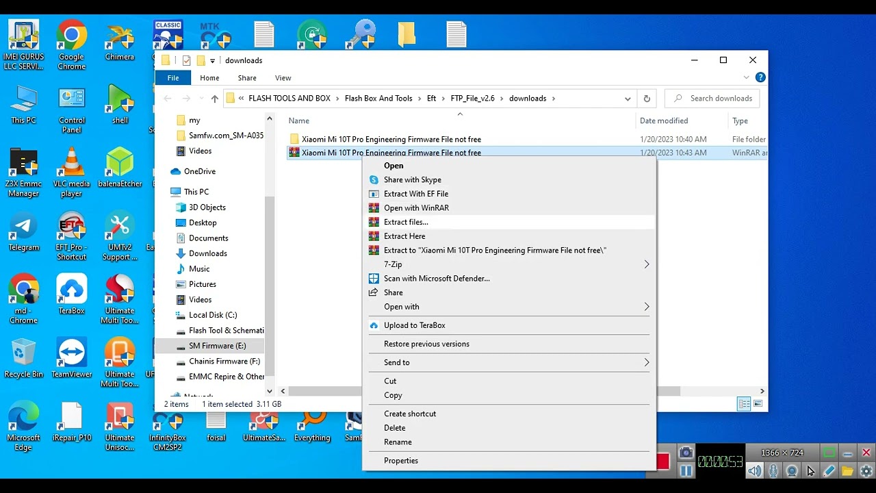Viewport: 876px width, 493px height.
Task: Click the Search downloads field
Action: coord(712,99)
